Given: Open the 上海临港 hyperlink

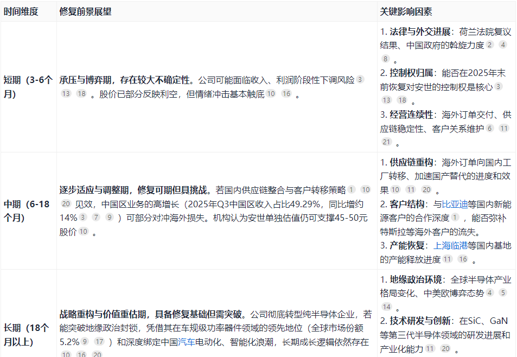Looking at the screenshot, I should 451,245.
